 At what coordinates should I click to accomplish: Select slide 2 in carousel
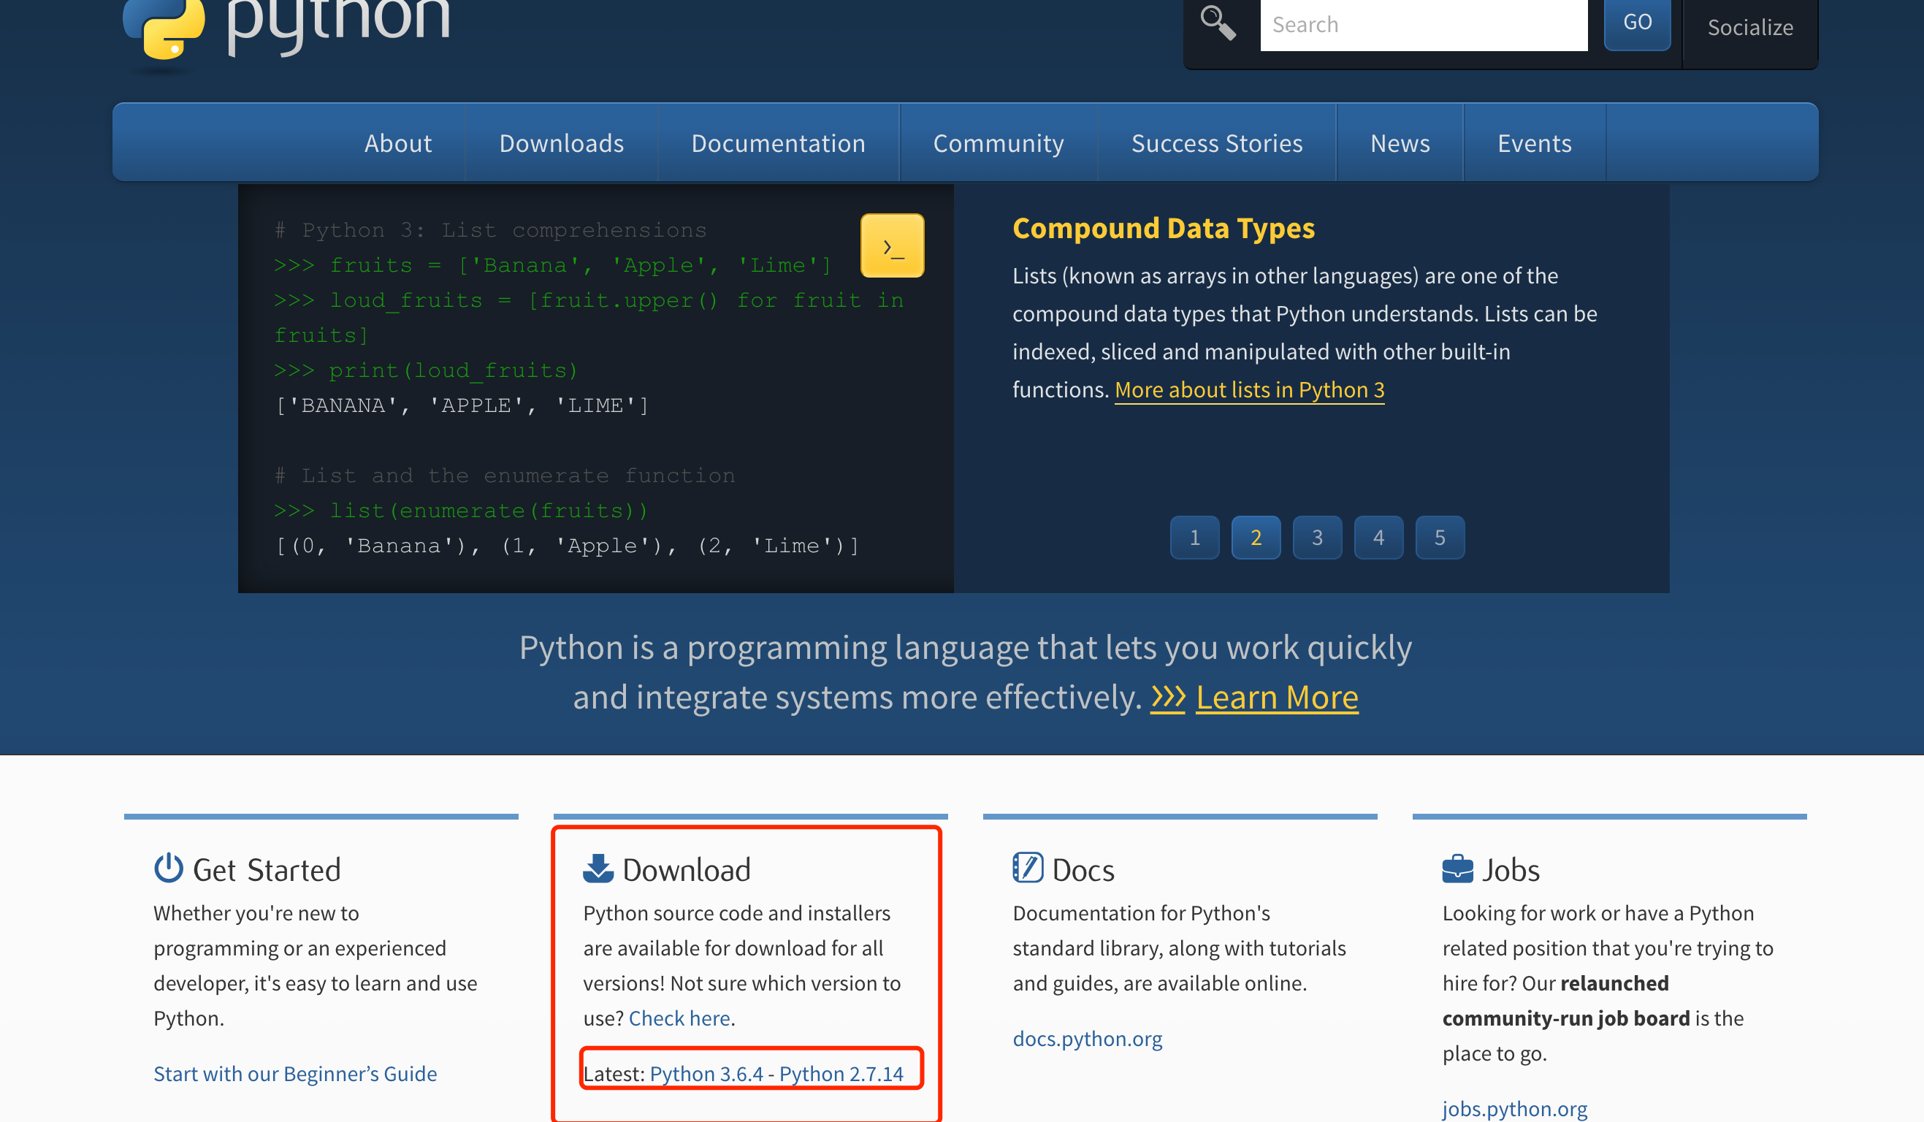(x=1256, y=538)
